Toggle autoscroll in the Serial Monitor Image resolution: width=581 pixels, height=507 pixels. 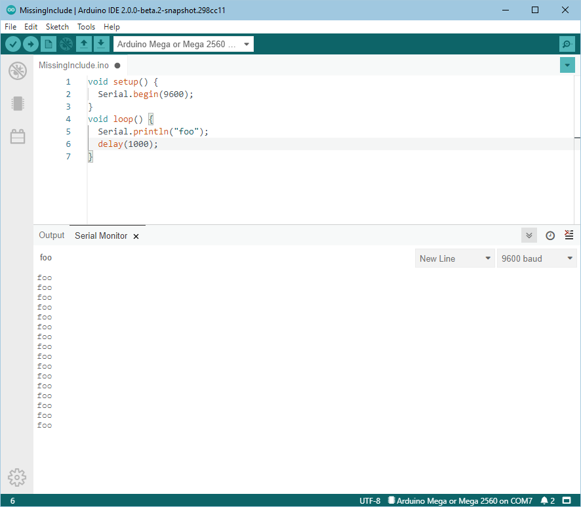tap(529, 235)
